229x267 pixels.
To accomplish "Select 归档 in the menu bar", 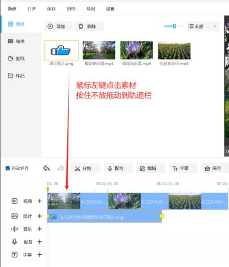I will pyautogui.click(x=71, y=8).
